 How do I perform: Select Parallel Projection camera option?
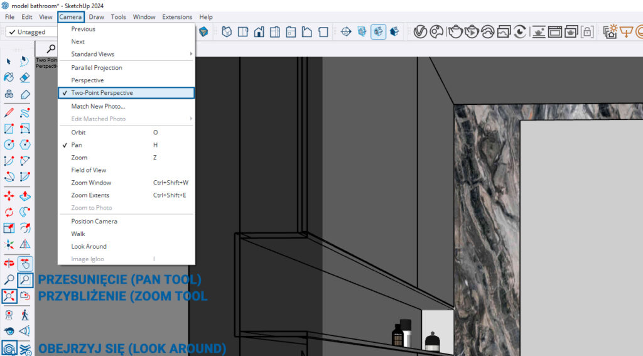point(96,67)
